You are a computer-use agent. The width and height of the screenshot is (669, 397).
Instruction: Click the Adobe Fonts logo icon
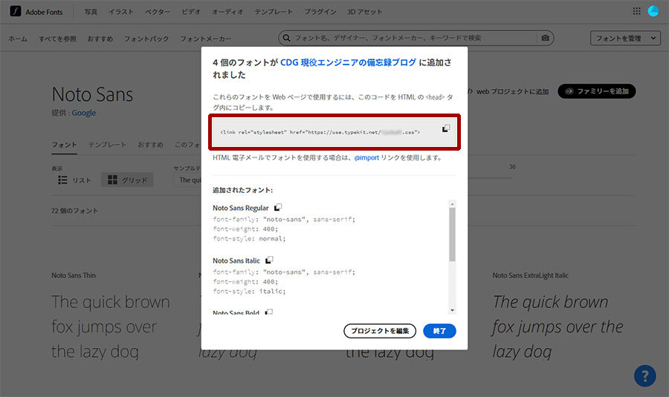pos(16,11)
